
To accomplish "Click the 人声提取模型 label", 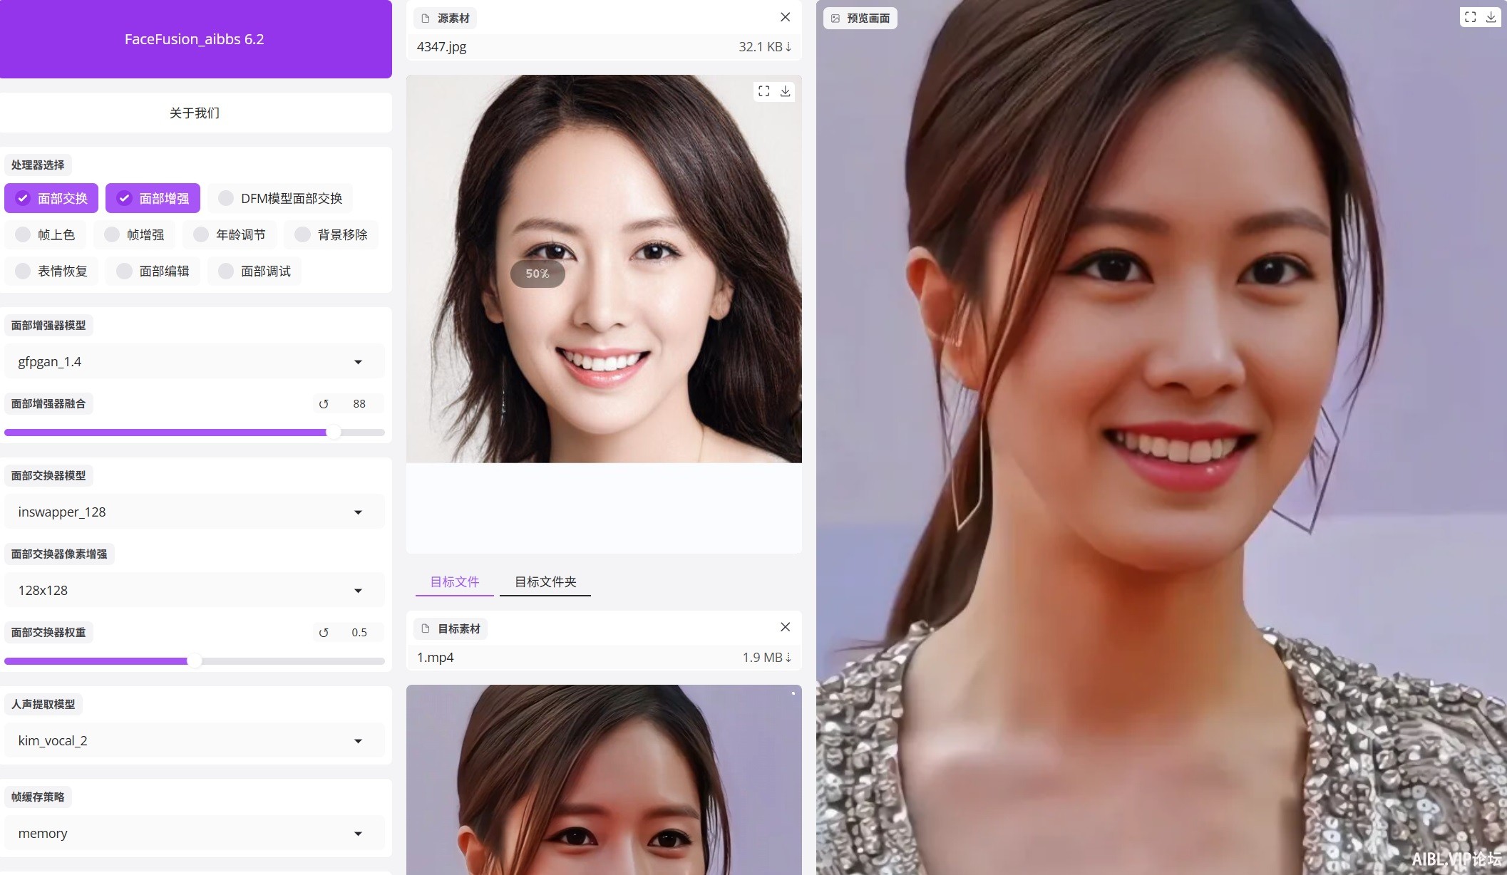I will (43, 705).
